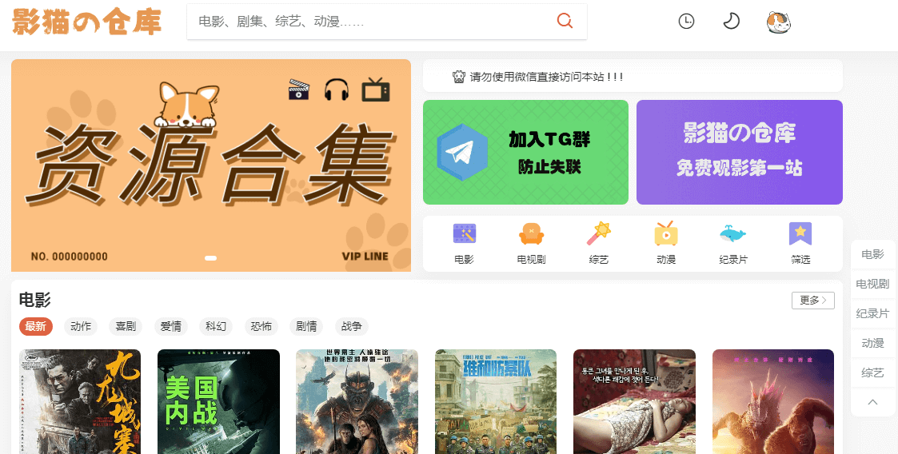Click the clapperboard icon on banner

299,90
